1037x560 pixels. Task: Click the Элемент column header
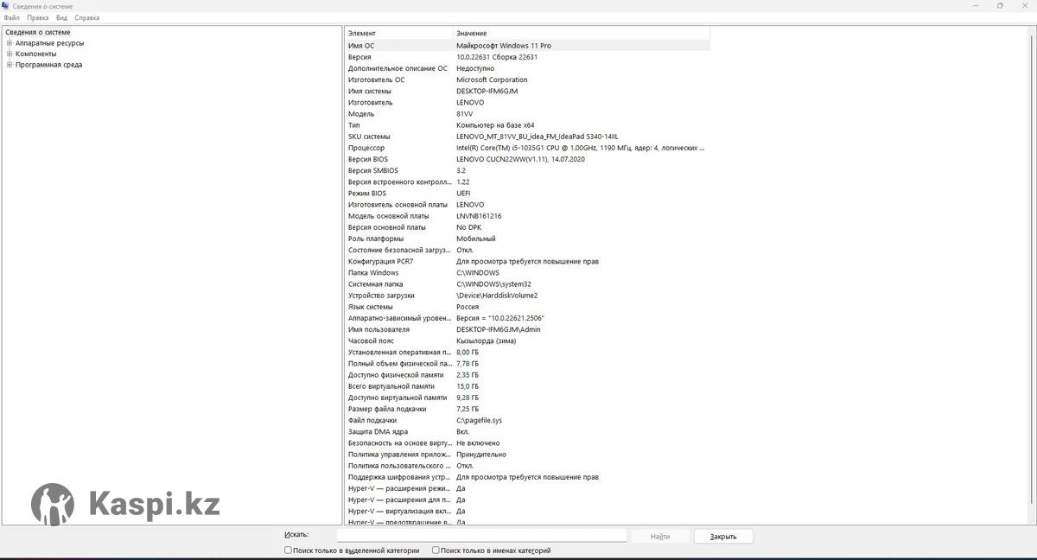(399, 33)
